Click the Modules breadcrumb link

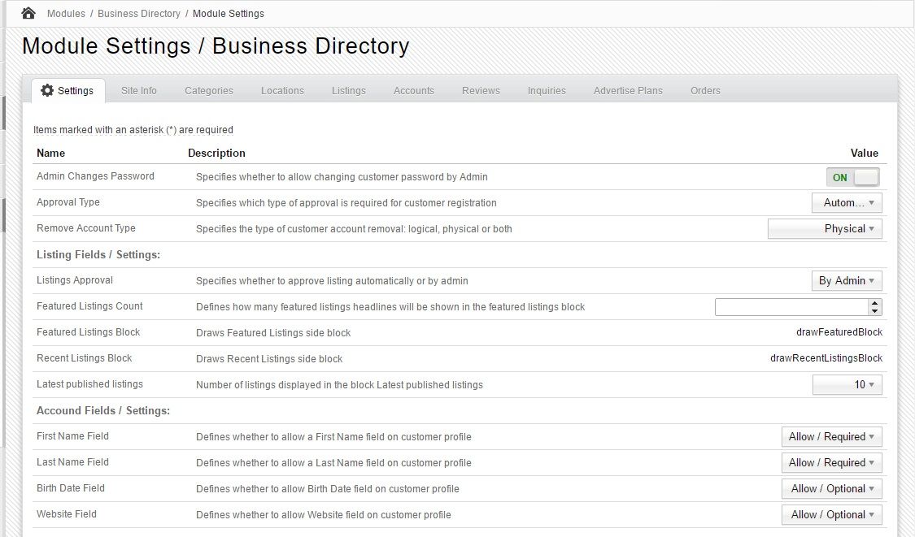66,13
